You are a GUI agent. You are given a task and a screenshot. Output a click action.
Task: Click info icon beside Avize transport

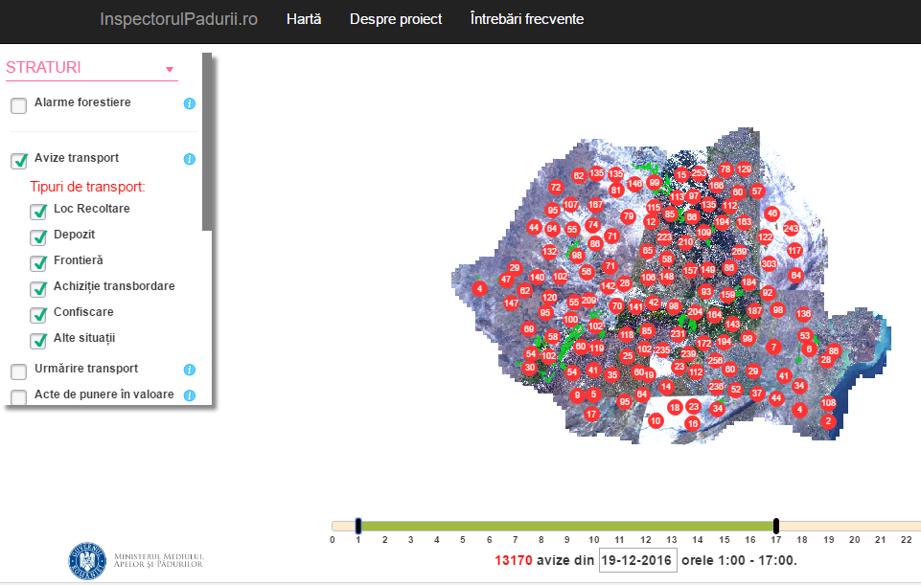pyautogui.click(x=189, y=159)
